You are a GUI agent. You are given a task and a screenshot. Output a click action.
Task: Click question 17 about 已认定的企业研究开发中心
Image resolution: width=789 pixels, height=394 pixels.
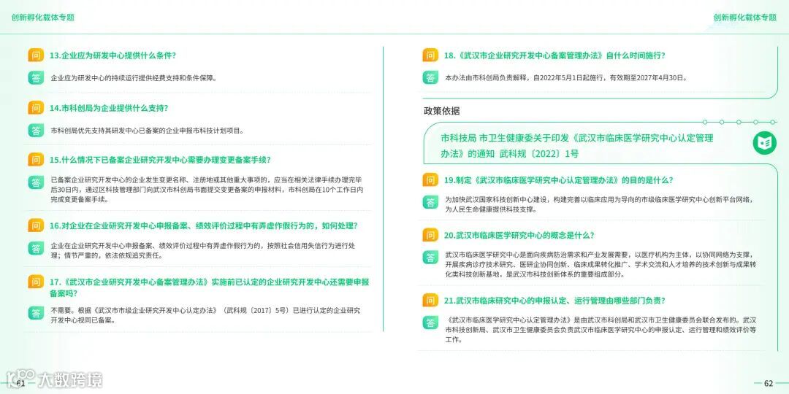(210, 287)
